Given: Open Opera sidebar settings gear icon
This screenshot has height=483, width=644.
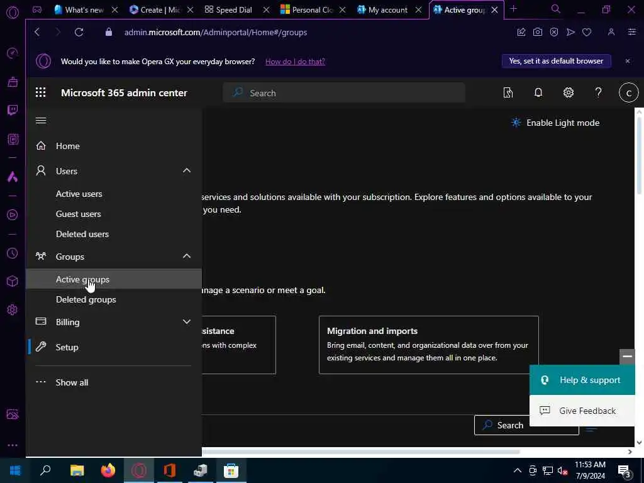Looking at the screenshot, I should coord(13,309).
